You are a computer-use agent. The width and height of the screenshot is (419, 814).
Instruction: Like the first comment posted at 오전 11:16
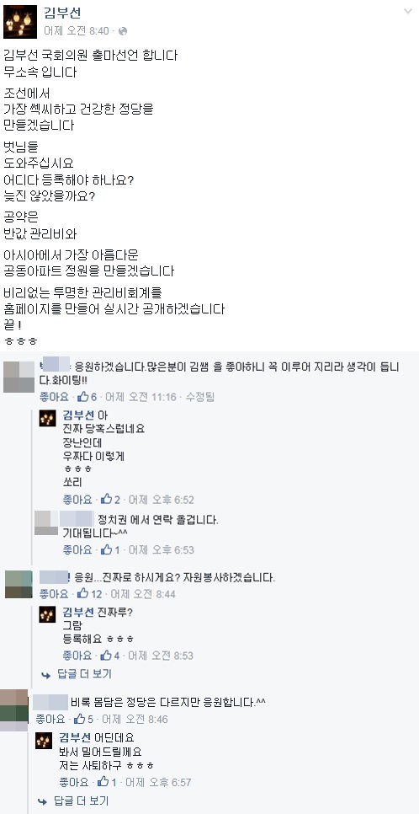click(54, 397)
